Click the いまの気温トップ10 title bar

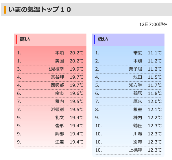tap(86, 10)
